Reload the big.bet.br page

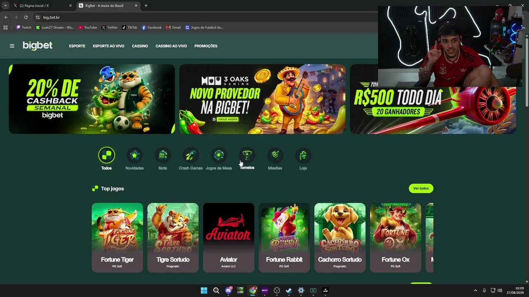pos(26,17)
